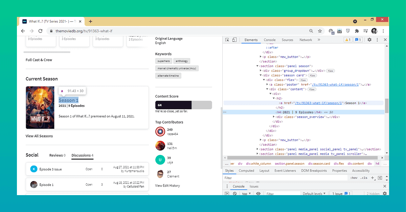Click the Elements panel vertical scrollbar thumb
The width and height of the screenshot is (406, 212).
387,106
